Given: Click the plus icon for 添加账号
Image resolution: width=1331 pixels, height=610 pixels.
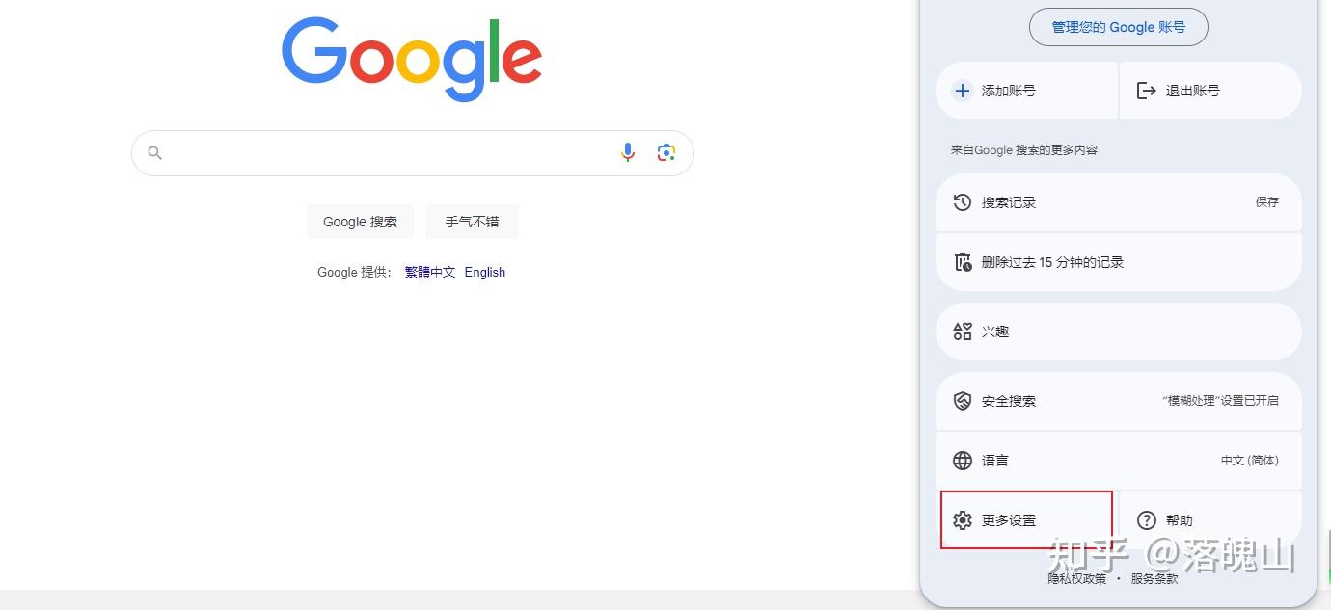Looking at the screenshot, I should coord(962,91).
